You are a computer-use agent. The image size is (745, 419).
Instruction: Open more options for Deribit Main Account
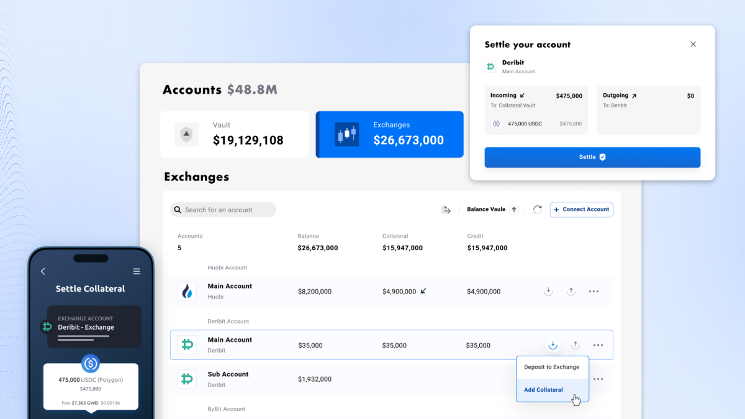[x=598, y=345]
